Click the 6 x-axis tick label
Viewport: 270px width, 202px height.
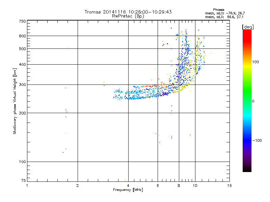[158, 186]
